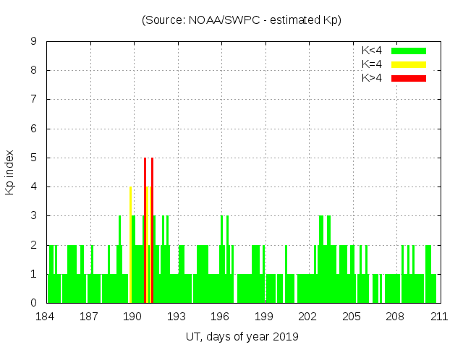Click the green K<4 legend swatch
463x347 pixels.
pos(409,51)
